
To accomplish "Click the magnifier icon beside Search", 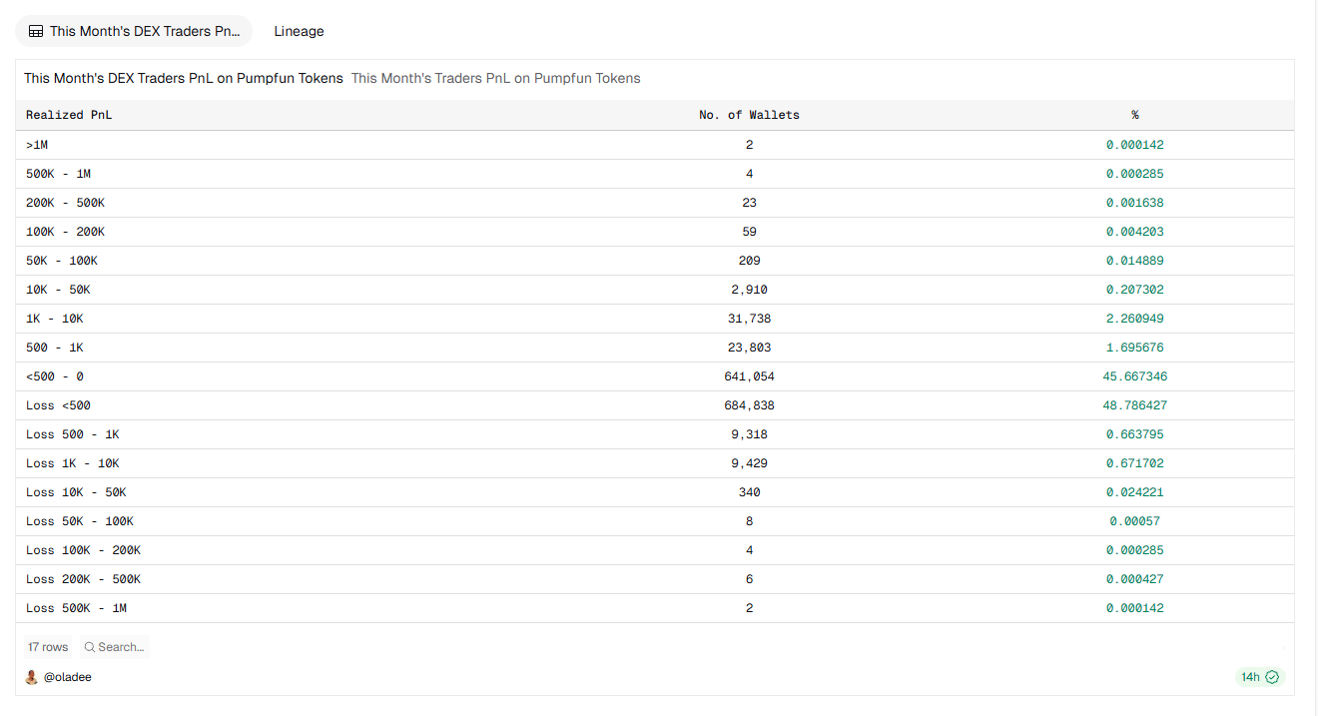I will tap(90, 647).
